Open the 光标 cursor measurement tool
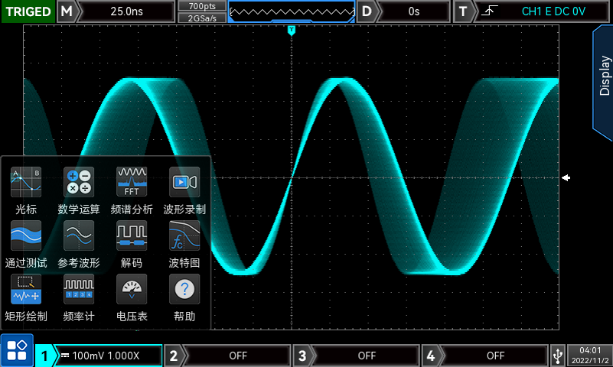Viewport: 613px width, 367px height. 26,190
